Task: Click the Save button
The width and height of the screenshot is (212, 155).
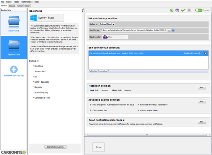Action: pyautogui.click(x=98, y=147)
